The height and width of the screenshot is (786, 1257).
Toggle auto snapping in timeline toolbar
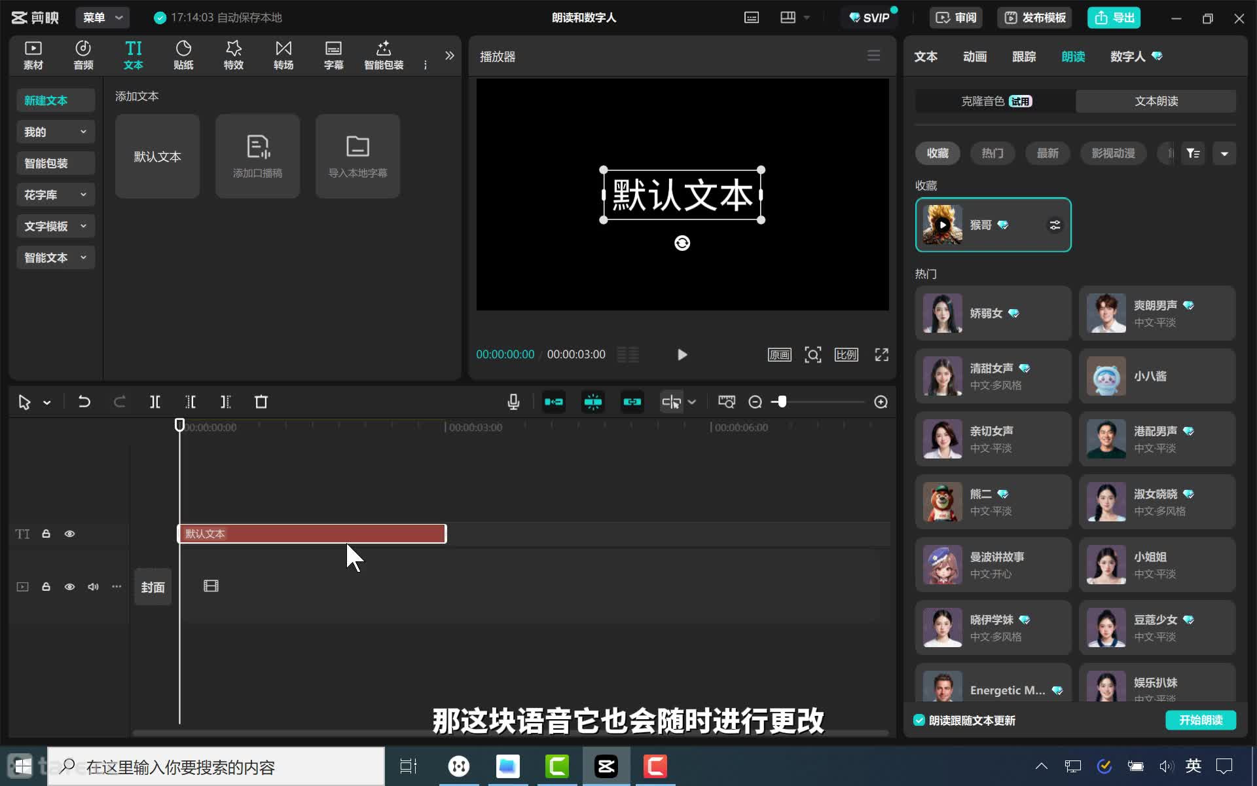[593, 402]
